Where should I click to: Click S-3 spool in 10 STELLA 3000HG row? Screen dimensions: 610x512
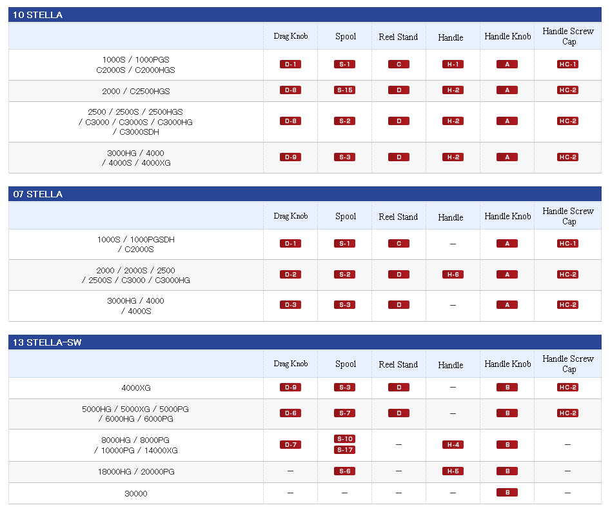344,157
